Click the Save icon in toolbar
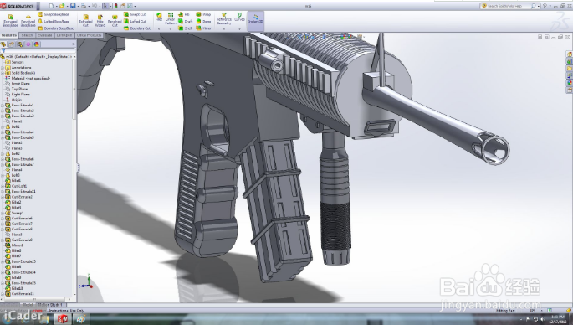573x325 pixels. coord(73,6)
